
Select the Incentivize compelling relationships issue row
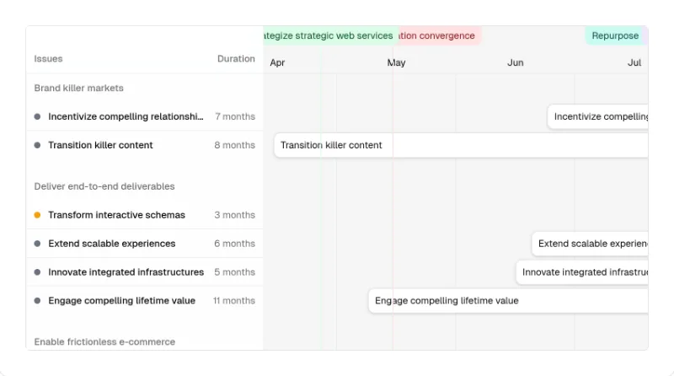(x=144, y=116)
